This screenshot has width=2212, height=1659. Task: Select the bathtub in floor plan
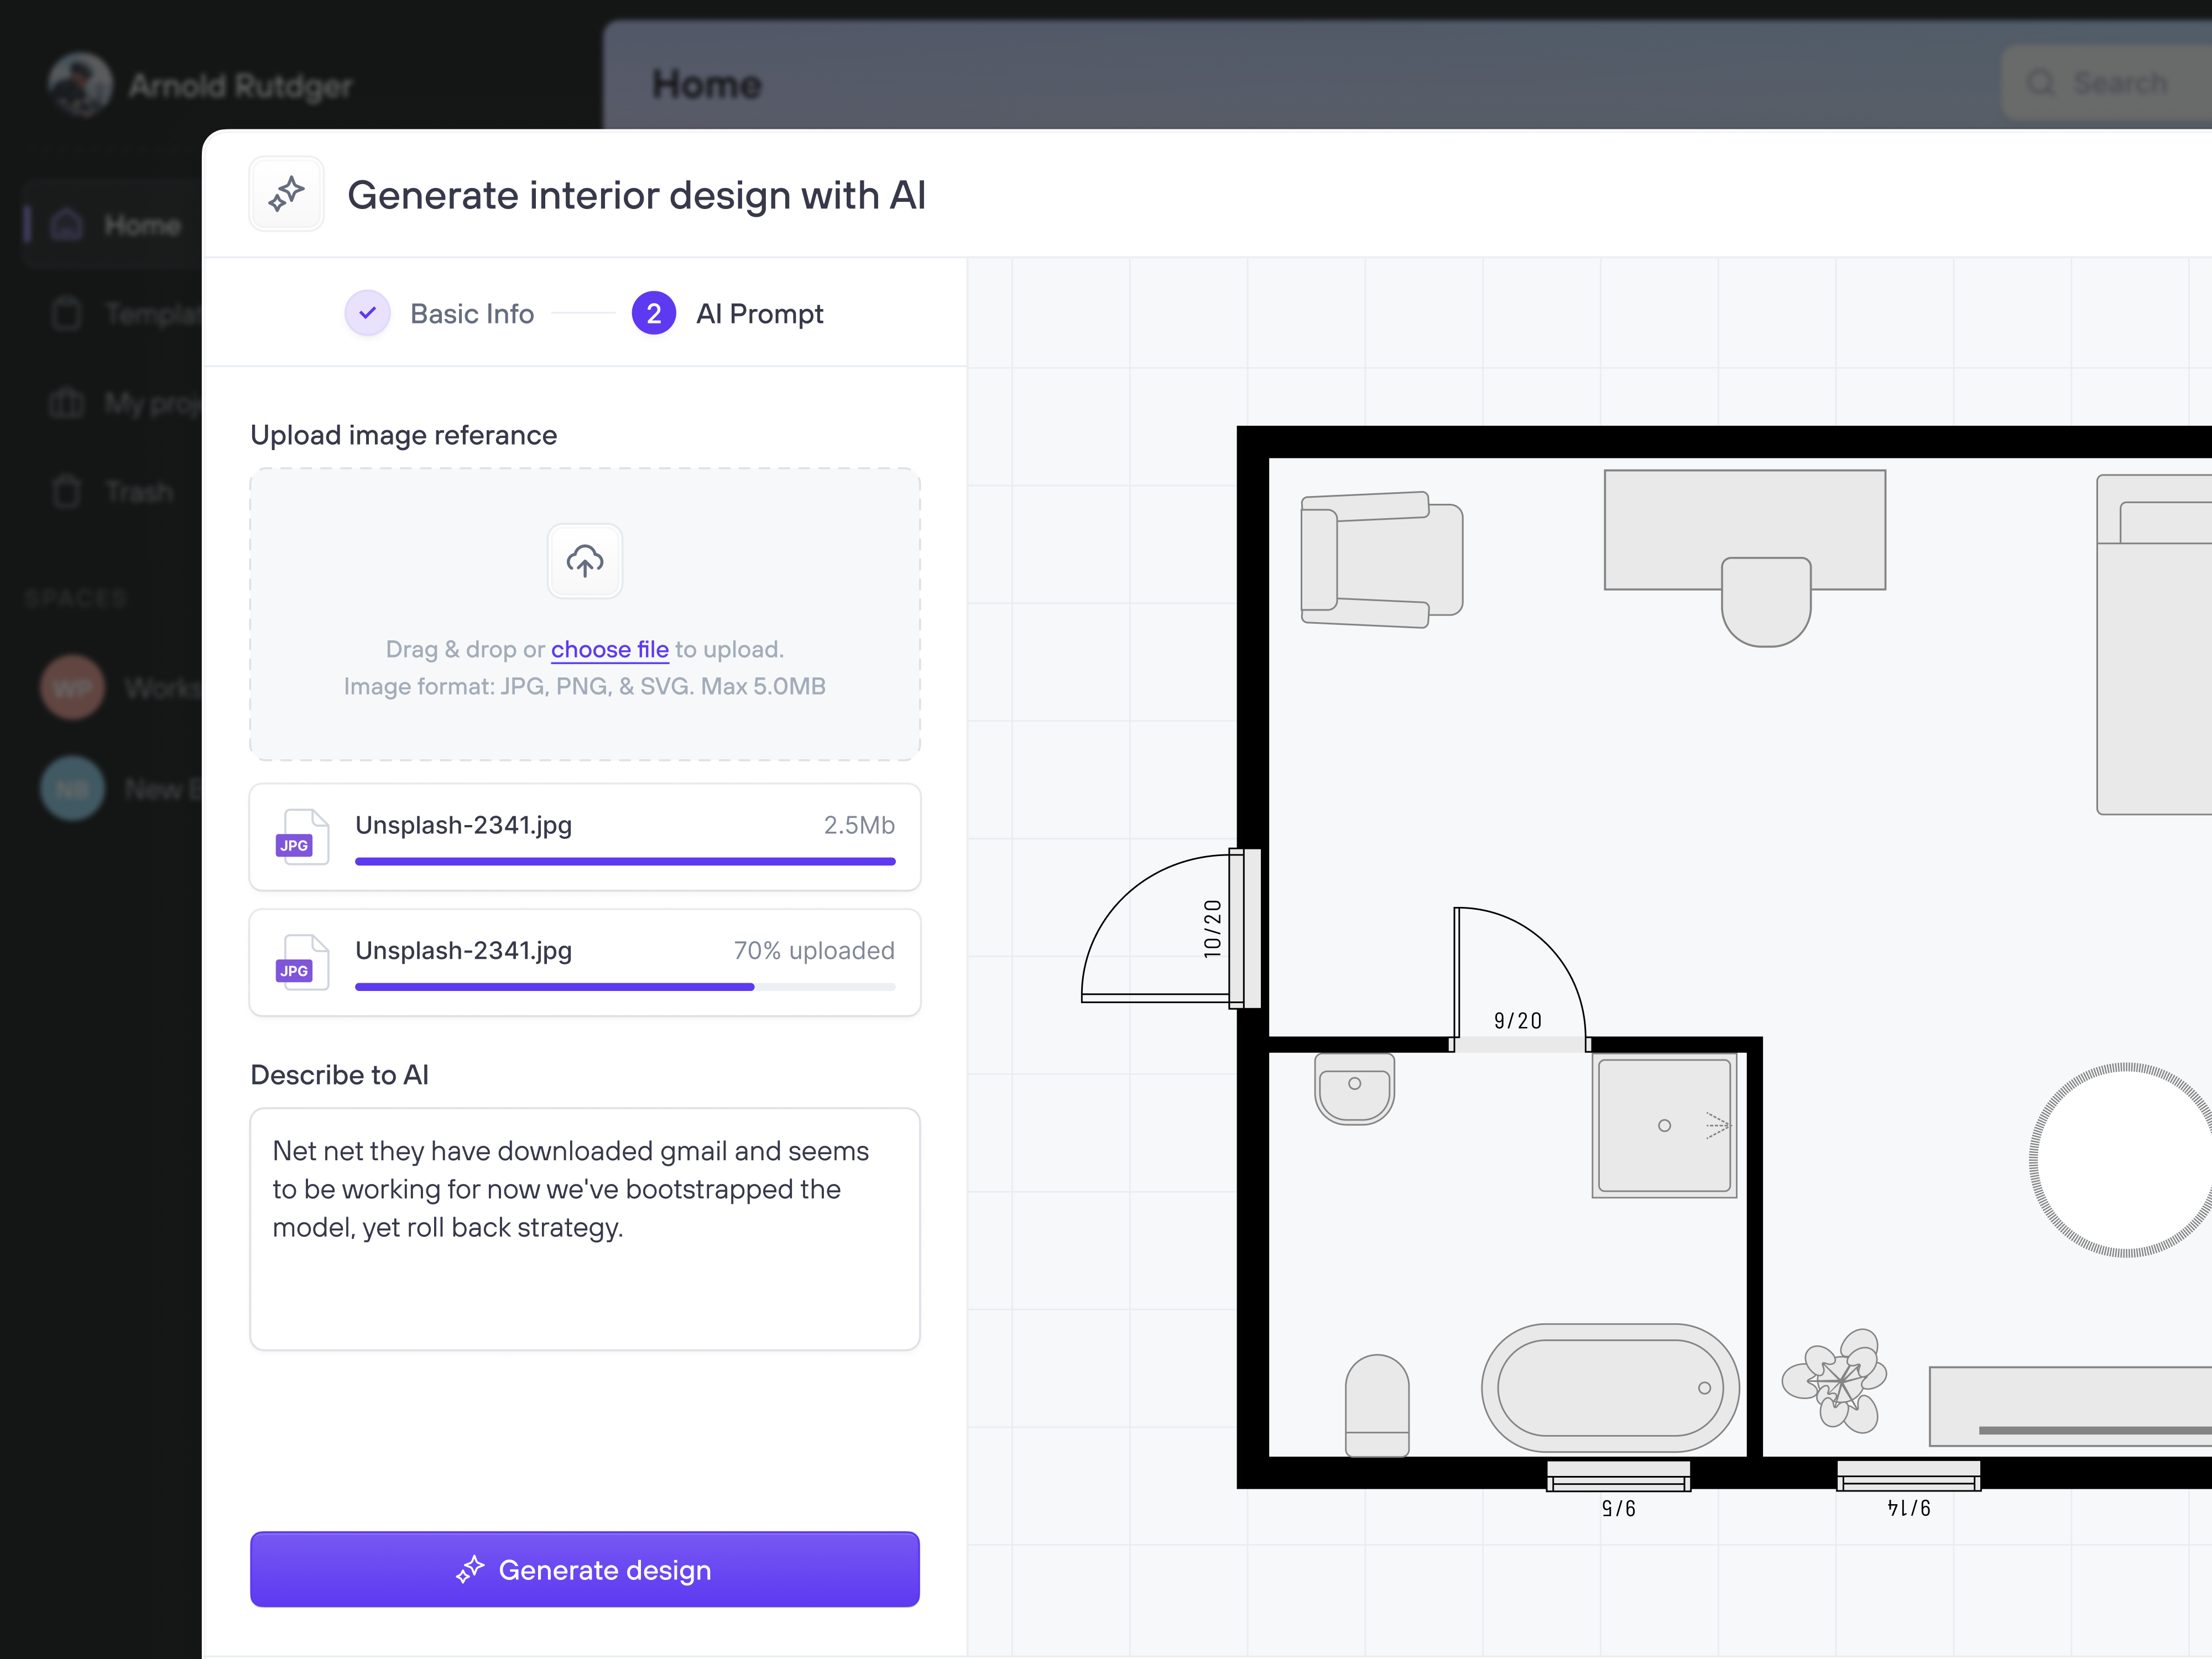(x=1610, y=1388)
